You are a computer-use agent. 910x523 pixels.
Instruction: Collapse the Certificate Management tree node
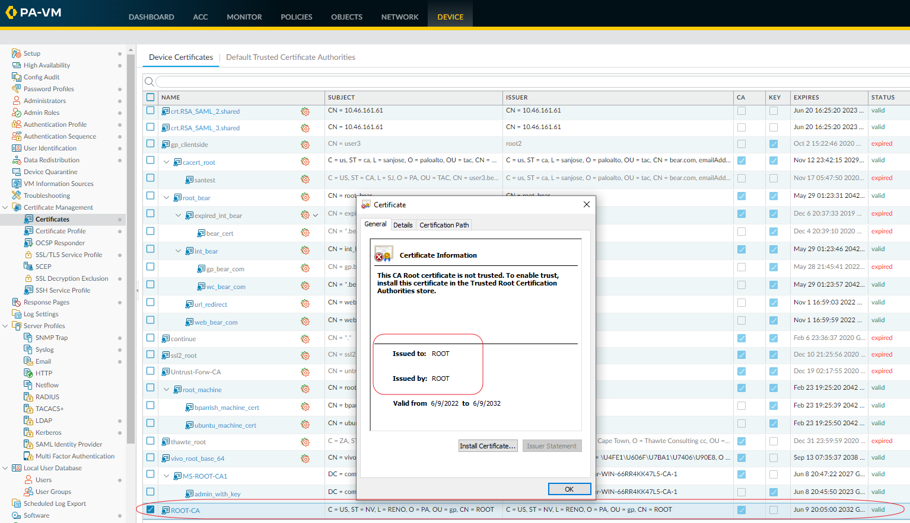tap(5, 207)
